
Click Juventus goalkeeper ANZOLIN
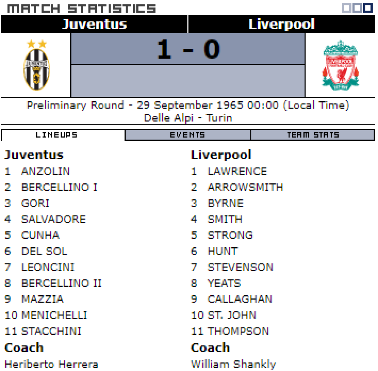[x=45, y=171]
